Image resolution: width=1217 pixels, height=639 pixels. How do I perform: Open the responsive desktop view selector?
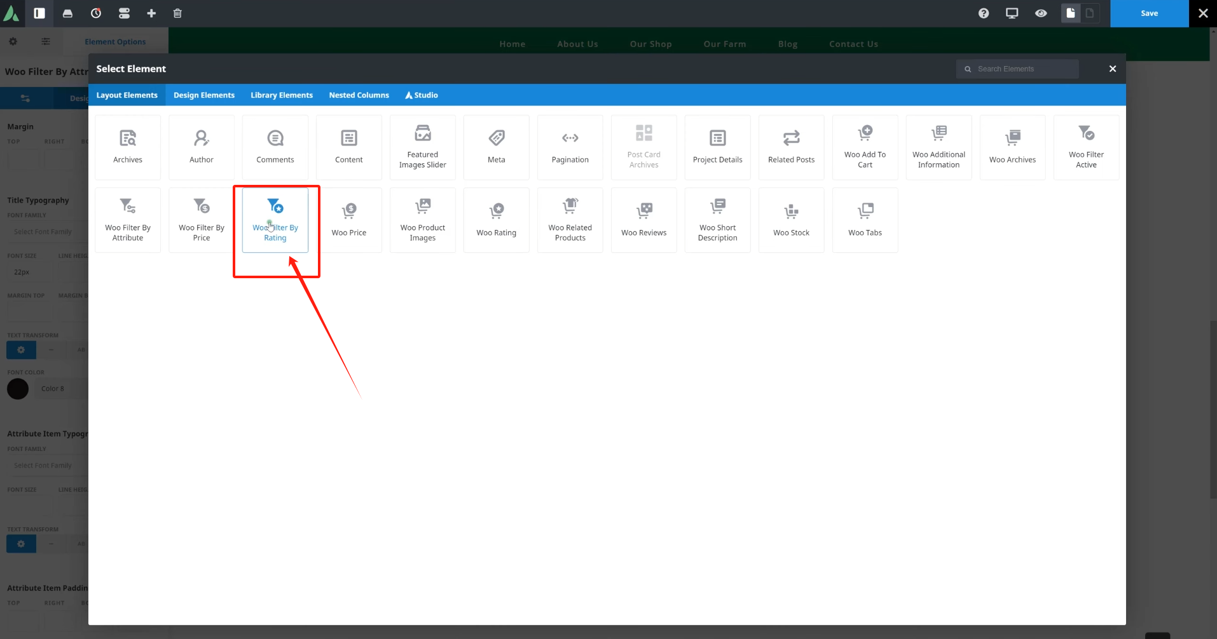point(1012,13)
